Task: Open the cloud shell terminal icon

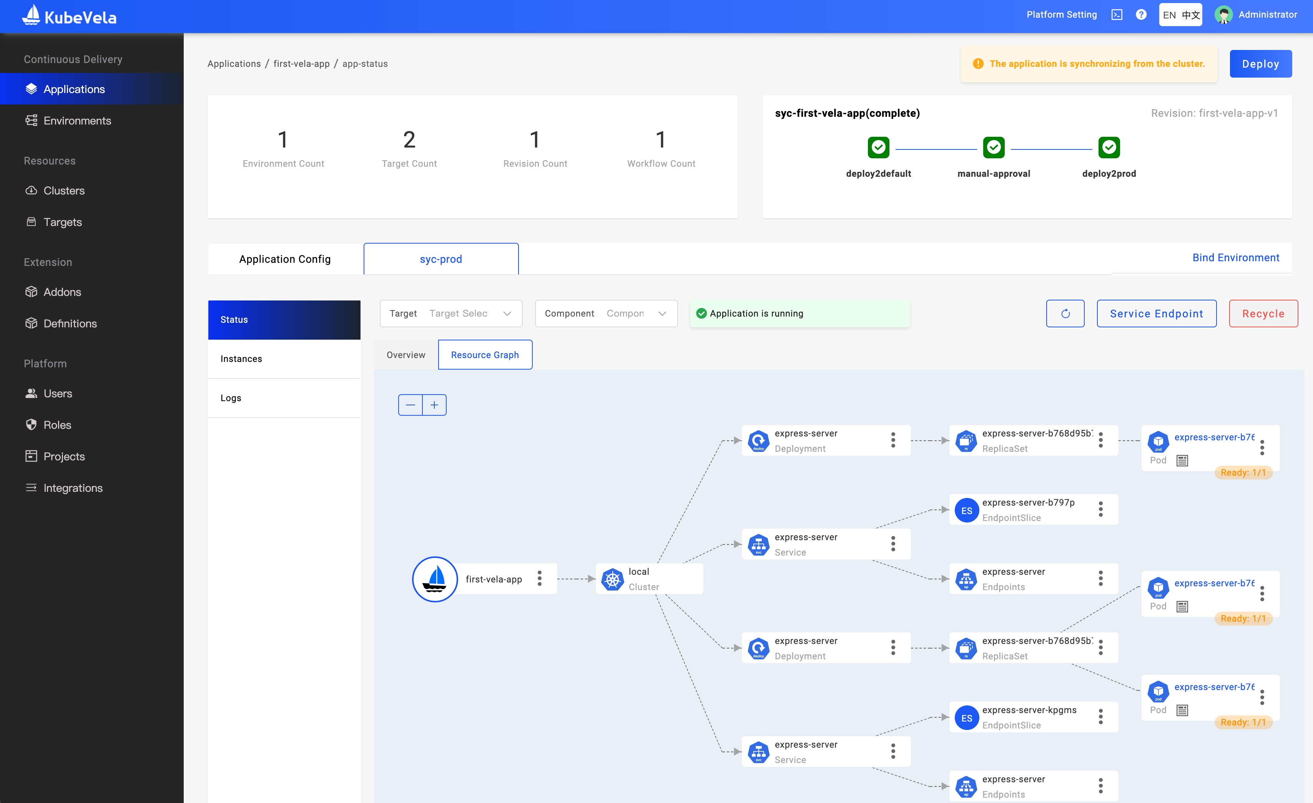Action: [x=1116, y=15]
